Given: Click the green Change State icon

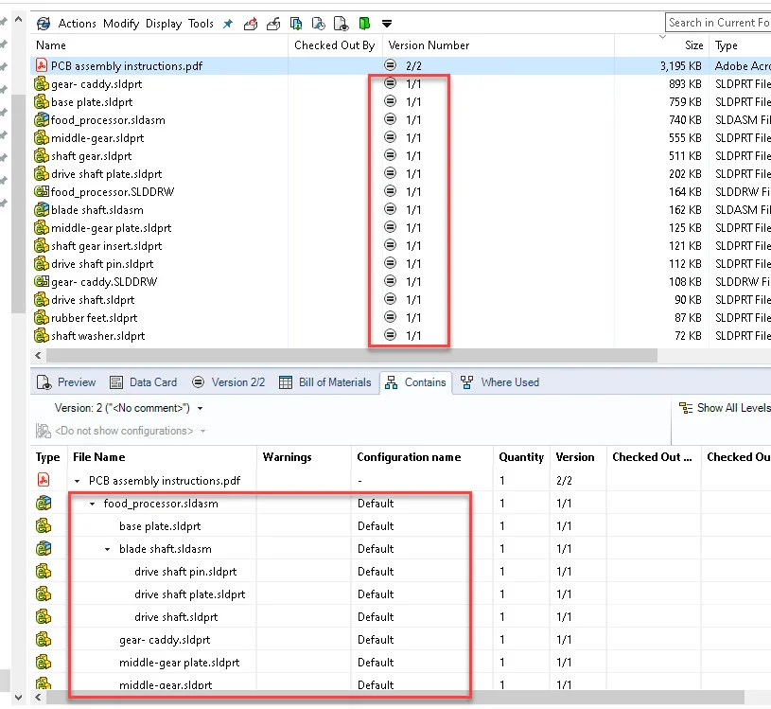Looking at the screenshot, I should point(364,23).
